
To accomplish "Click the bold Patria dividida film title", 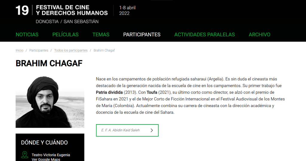I will pos(109,92).
